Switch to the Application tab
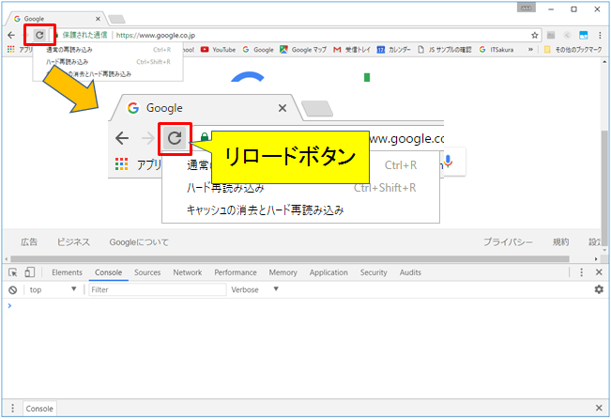611x419 pixels. (328, 272)
